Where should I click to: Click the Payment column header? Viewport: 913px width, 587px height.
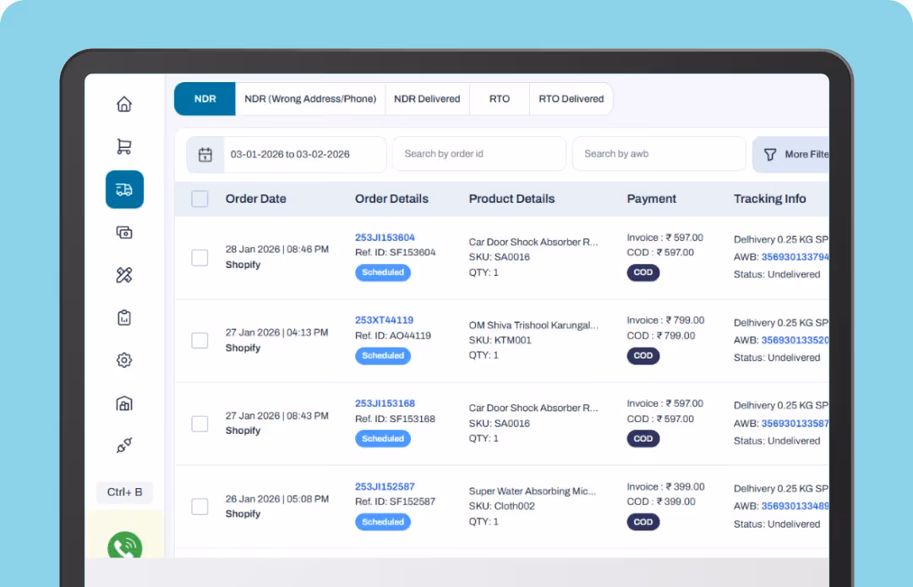coord(651,199)
